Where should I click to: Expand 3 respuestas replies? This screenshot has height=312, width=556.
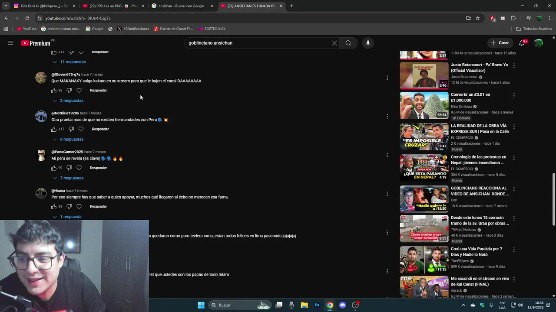point(68,101)
